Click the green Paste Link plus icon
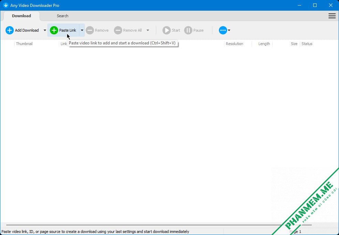 point(54,30)
